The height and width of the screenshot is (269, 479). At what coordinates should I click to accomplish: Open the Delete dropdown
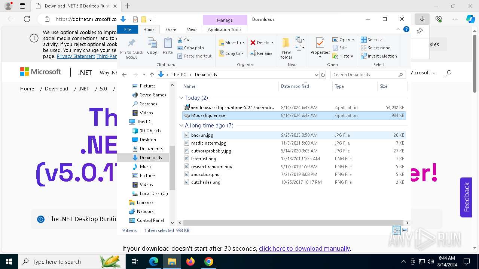pyautogui.click(x=262, y=43)
